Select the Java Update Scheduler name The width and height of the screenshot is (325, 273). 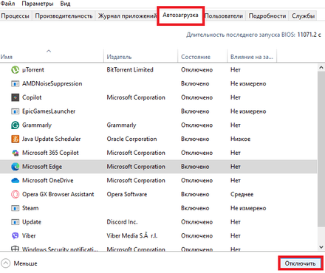pyautogui.click(x=52, y=139)
